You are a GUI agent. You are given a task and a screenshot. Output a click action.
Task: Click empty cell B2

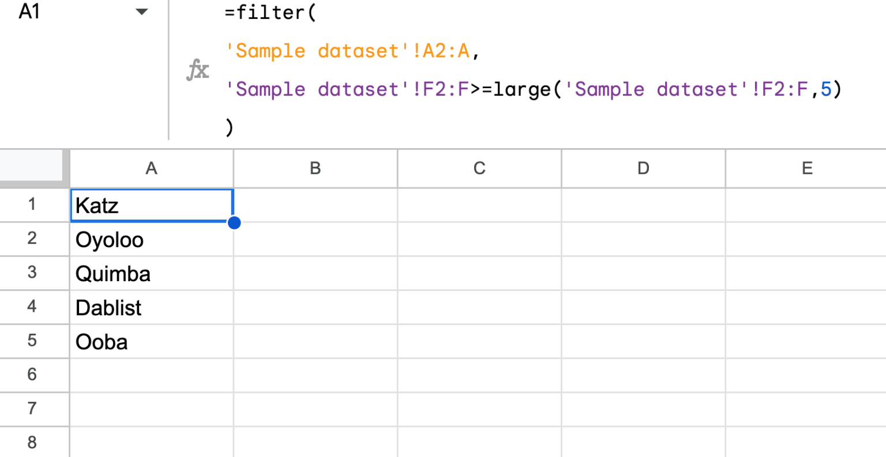click(315, 239)
